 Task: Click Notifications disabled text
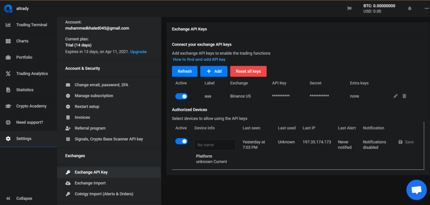point(374,145)
